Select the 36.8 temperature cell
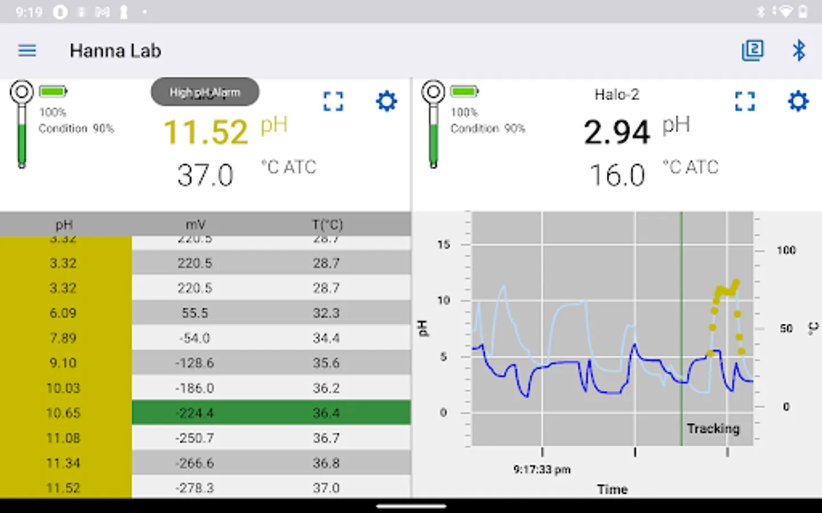This screenshot has width=822, height=513. (326, 463)
